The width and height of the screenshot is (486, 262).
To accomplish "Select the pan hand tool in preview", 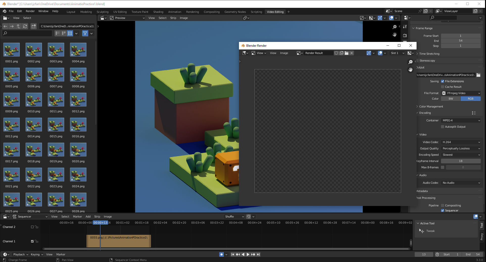I will [x=395, y=35].
